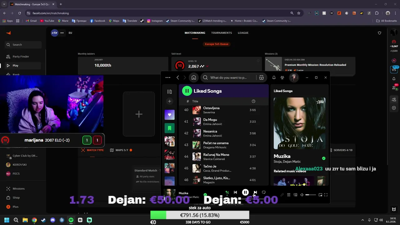Open FACEIT Plus in sidebar

coord(22,207)
